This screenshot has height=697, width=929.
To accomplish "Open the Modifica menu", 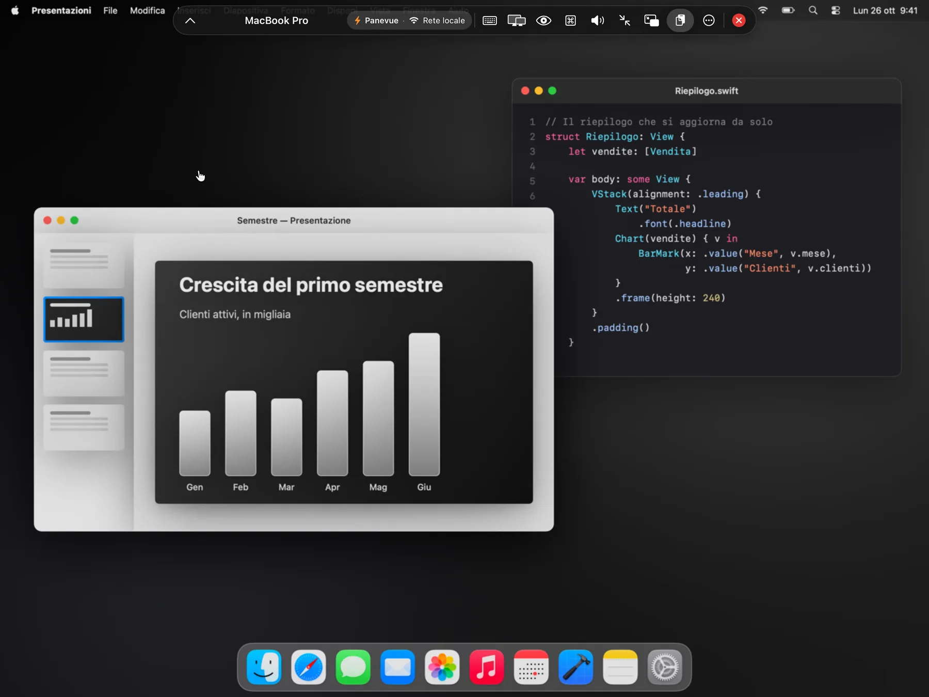I will [147, 10].
